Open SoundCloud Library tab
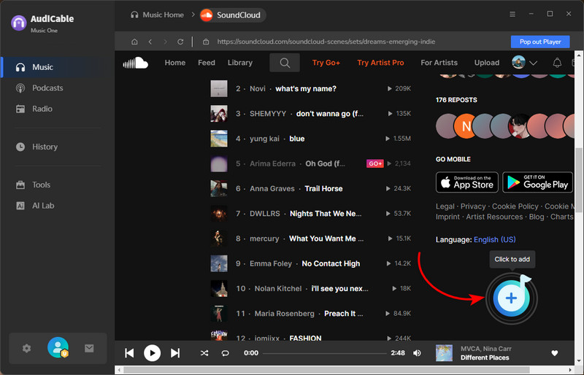The height and width of the screenshot is (375, 584). click(240, 63)
